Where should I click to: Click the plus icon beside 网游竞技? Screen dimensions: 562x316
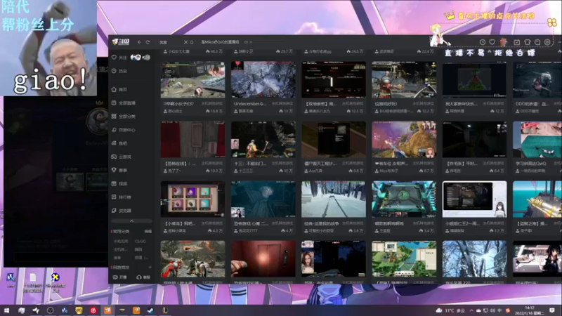(150, 268)
